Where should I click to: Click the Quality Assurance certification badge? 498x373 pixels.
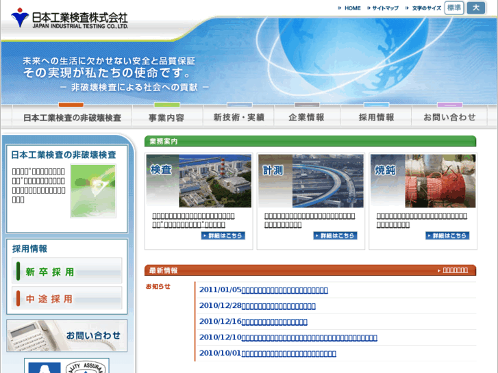86,367
